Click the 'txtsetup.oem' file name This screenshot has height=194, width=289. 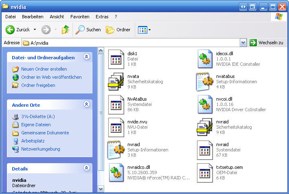(x=229, y=167)
